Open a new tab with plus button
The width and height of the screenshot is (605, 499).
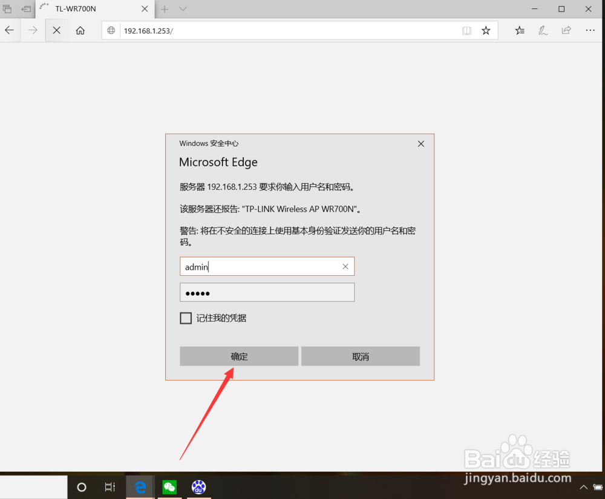point(165,9)
